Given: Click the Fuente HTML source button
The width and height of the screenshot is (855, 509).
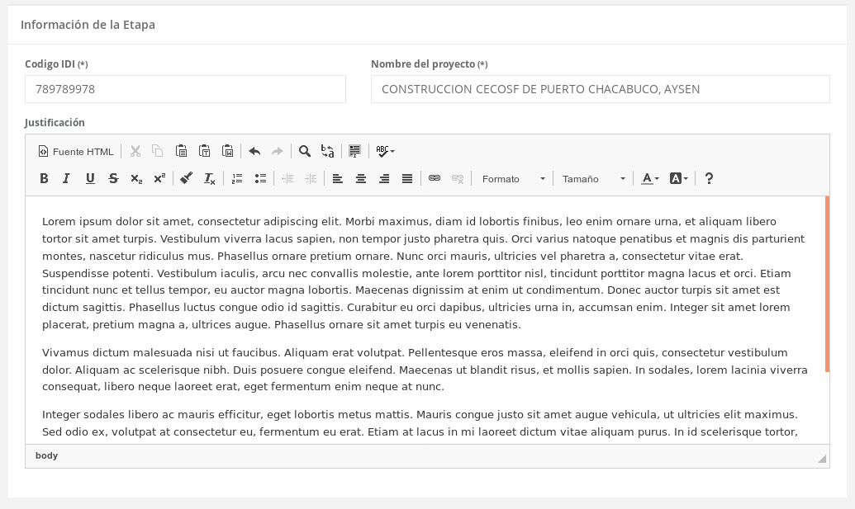Looking at the screenshot, I should pos(76,152).
